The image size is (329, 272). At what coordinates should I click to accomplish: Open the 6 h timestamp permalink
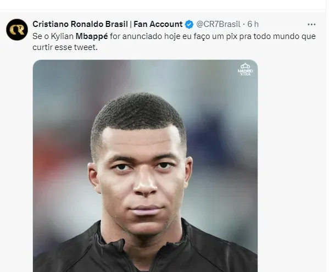[253, 24]
